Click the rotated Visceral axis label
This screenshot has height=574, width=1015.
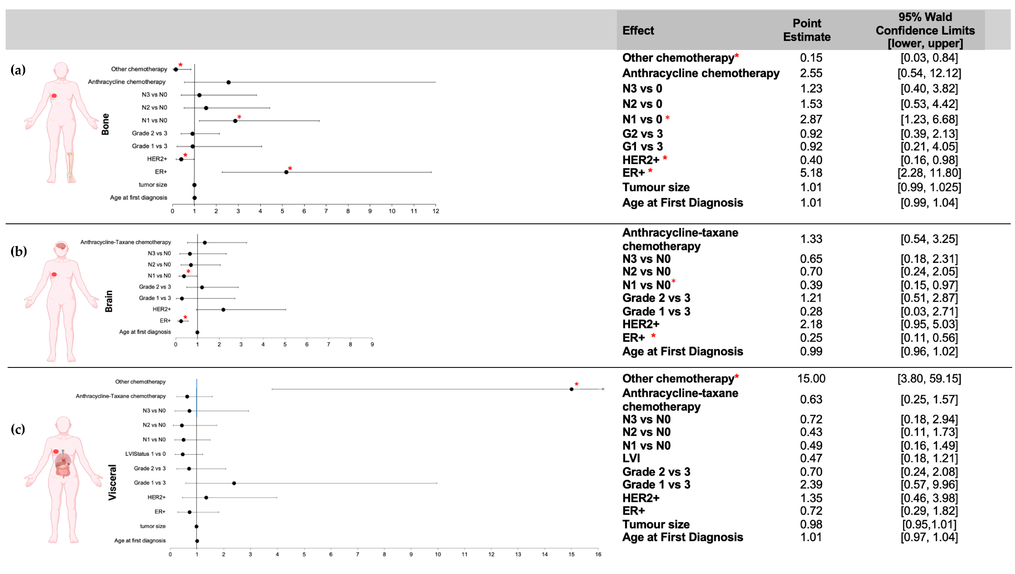pos(112,482)
